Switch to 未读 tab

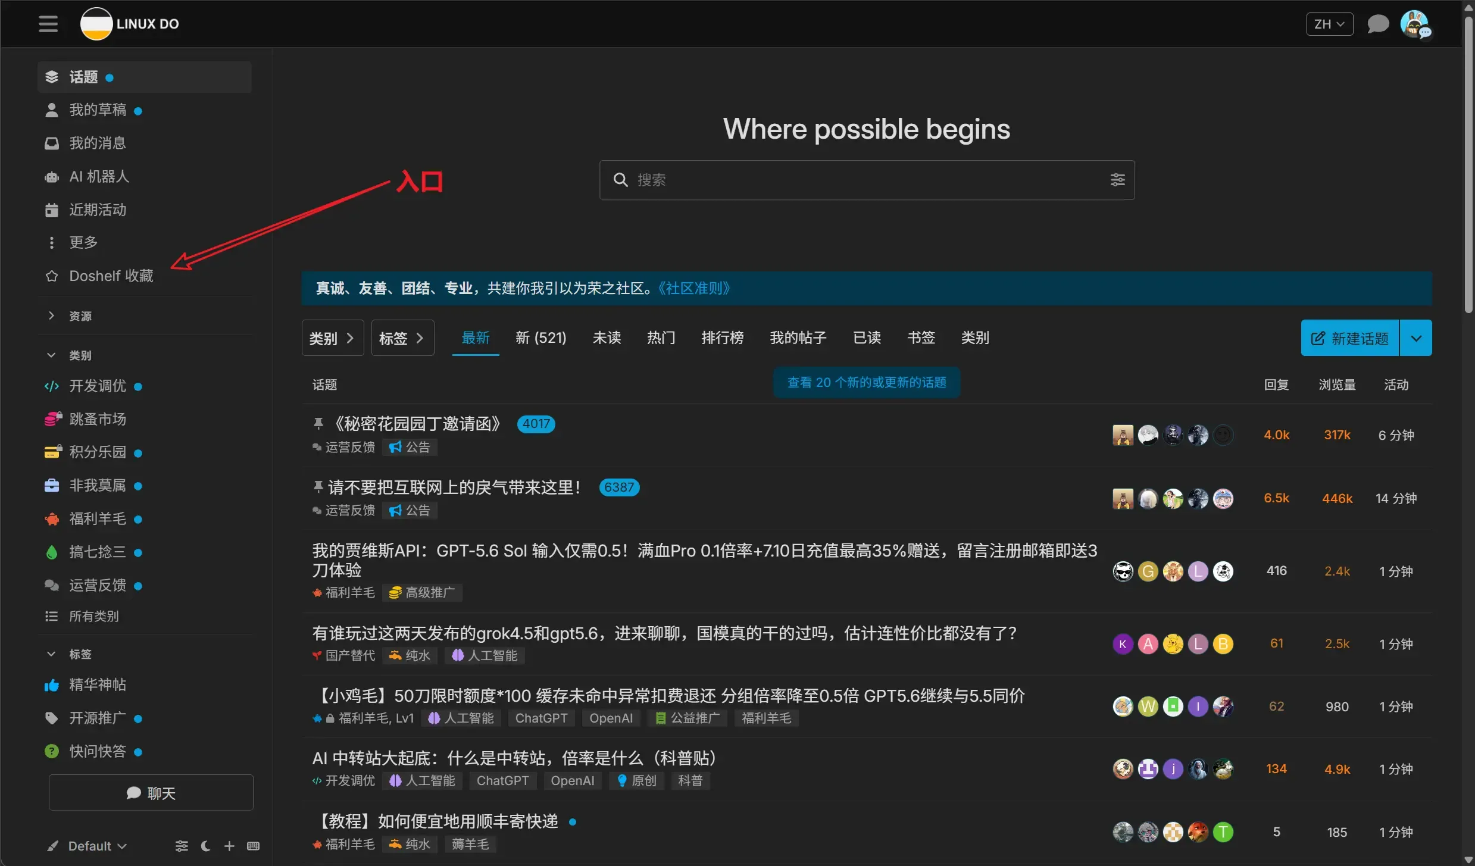(607, 338)
